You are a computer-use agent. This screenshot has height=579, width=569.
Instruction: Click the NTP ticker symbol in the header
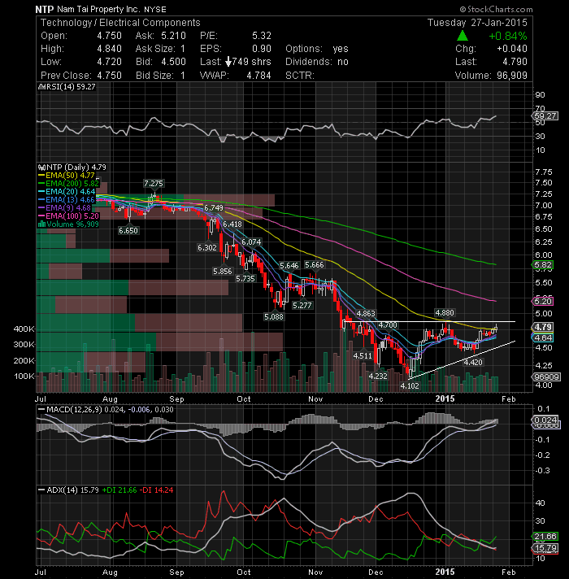pyautogui.click(x=44, y=9)
